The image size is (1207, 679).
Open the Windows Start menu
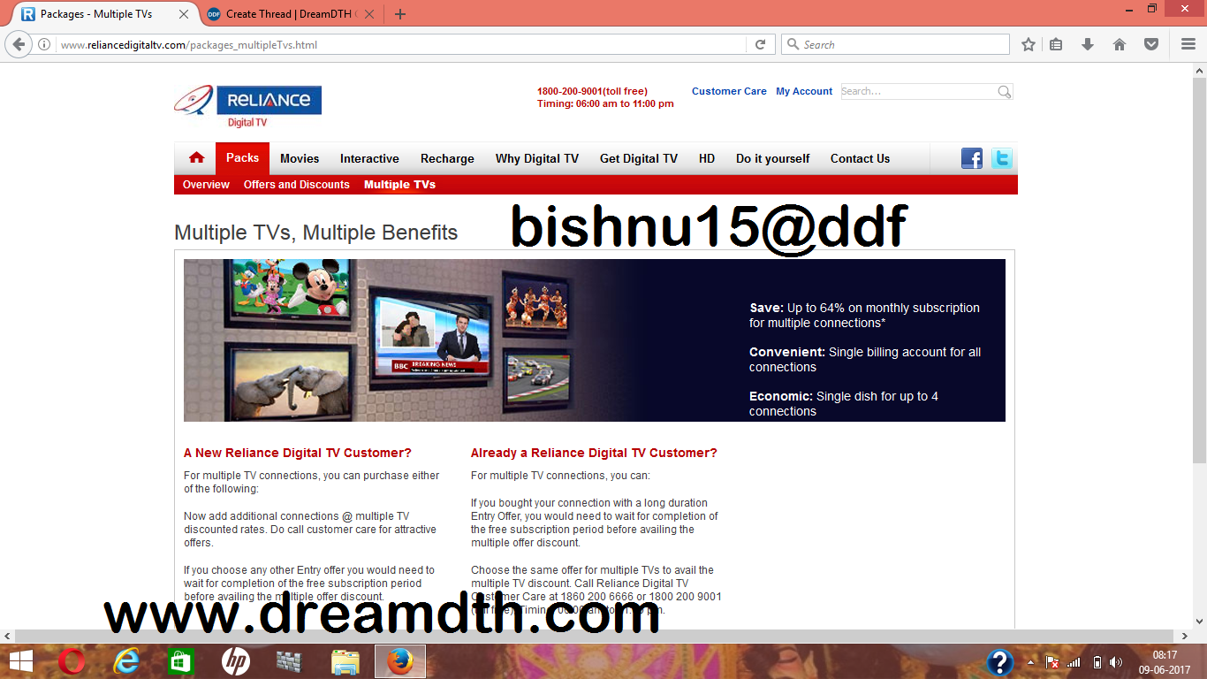(x=20, y=661)
